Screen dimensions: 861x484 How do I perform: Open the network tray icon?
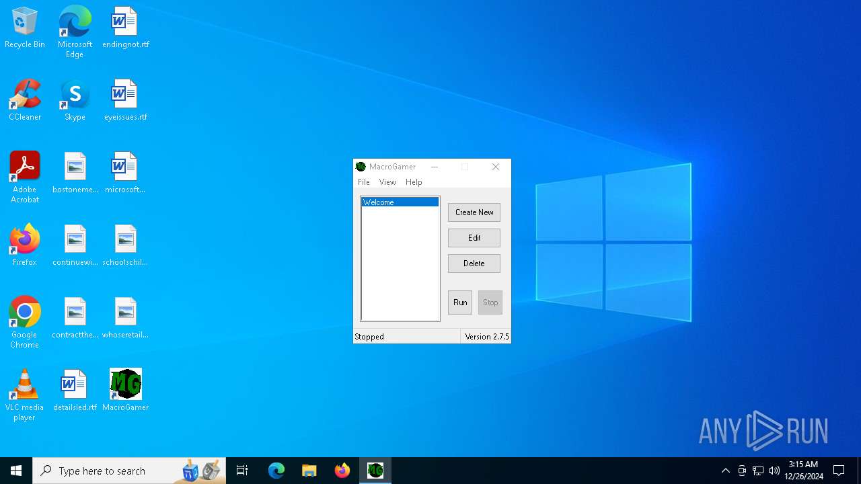758,471
